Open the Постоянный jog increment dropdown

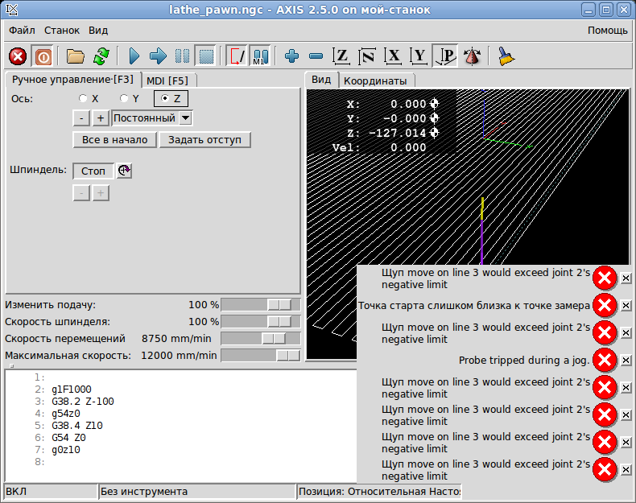pos(185,118)
